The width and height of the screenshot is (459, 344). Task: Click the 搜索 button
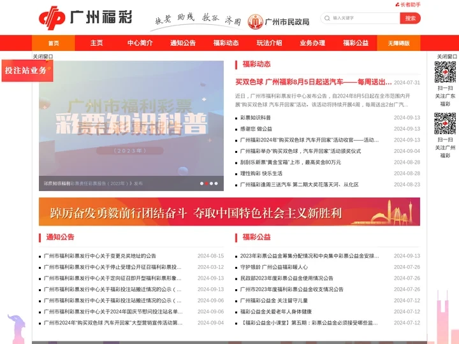tap(410, 18)
